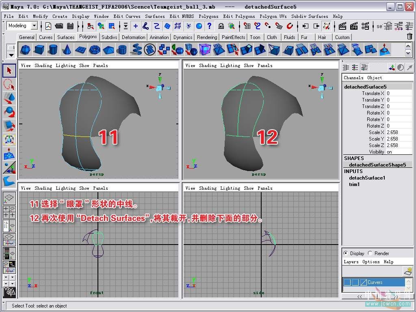Select the Display radio button
This screenshot has height=312, width=416.
pos(345,253)
